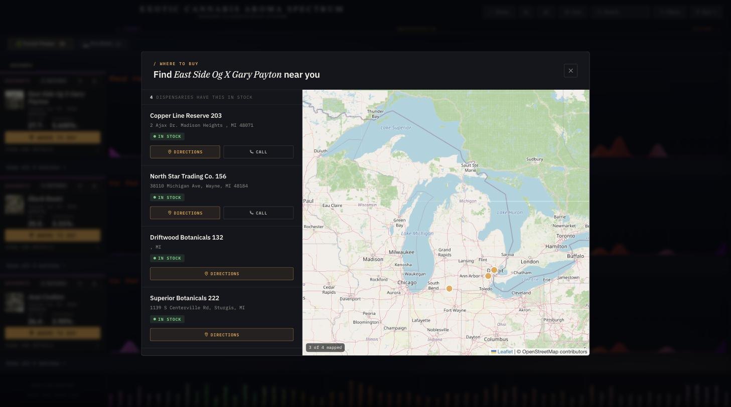Viewport: 731px width, 407px height.
Task: Click the 'Columbus' label on the map
Action: [x=496, y=339]
